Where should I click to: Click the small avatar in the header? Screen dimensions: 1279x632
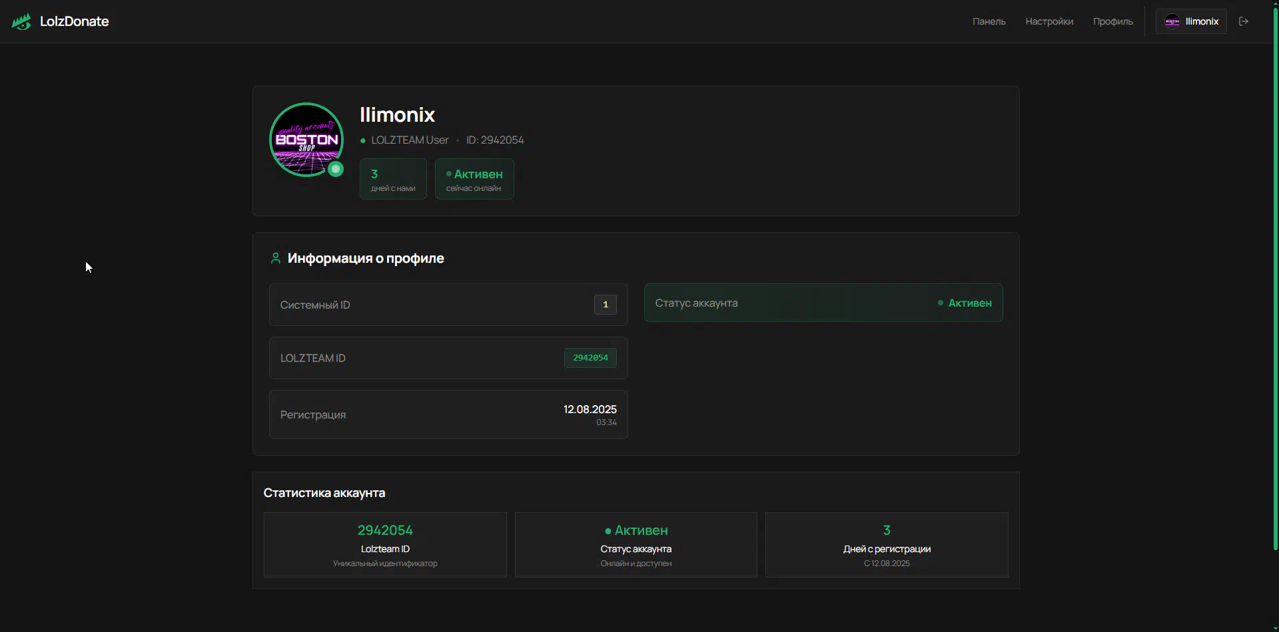(1172, 21)
